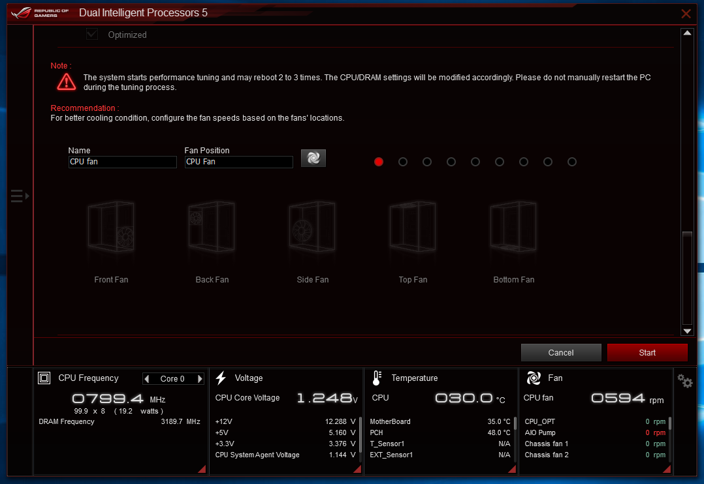Select the seventh fan radio dot
Screen dimensions: 704x484
point(524,162)
